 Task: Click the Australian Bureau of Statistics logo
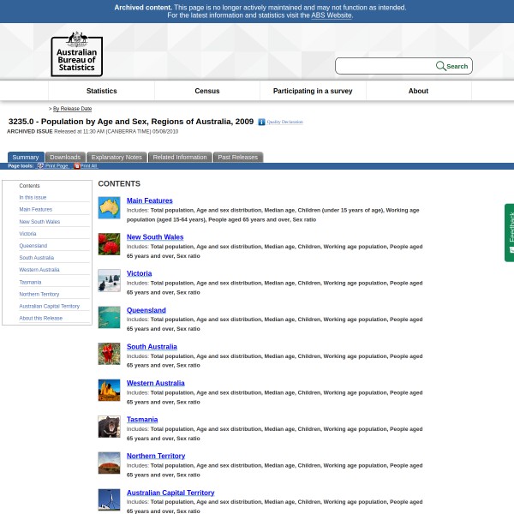tap(76, 54)
